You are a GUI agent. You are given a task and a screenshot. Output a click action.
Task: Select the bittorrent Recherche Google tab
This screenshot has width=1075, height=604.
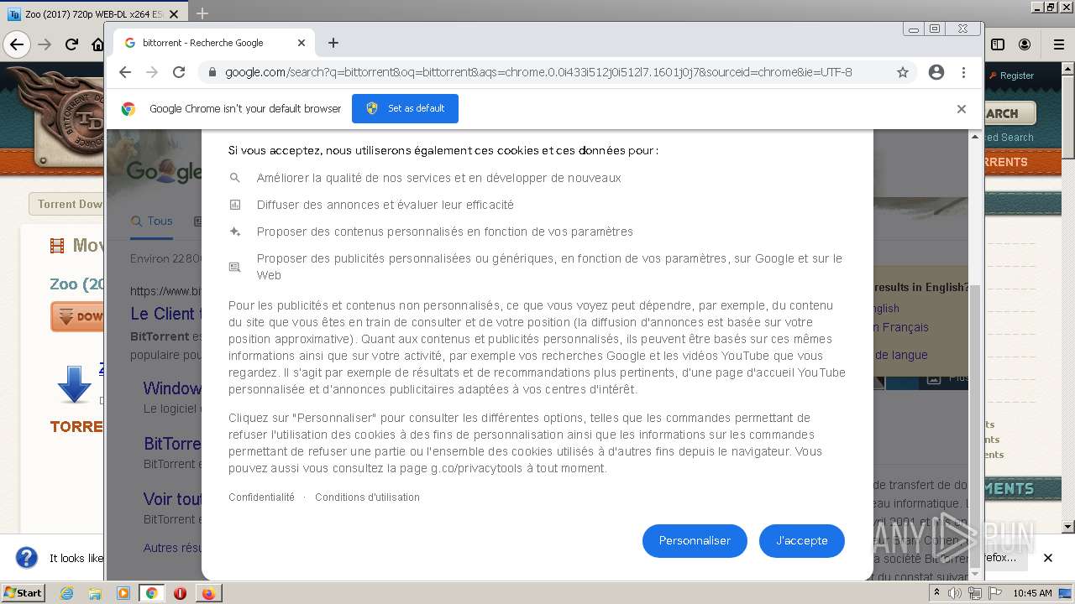[214, 43]
